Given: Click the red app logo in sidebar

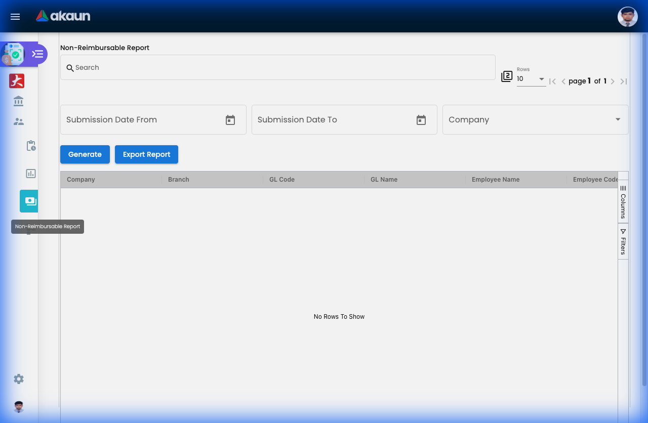Looking at the screenshot, I should tap(17, 81).
